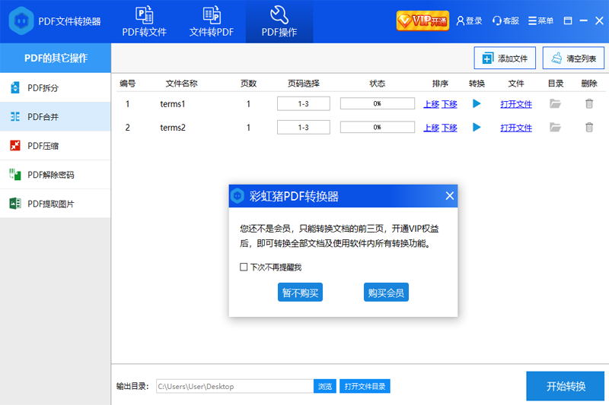Click the play convert icon for terms1

tap(477, 104)
